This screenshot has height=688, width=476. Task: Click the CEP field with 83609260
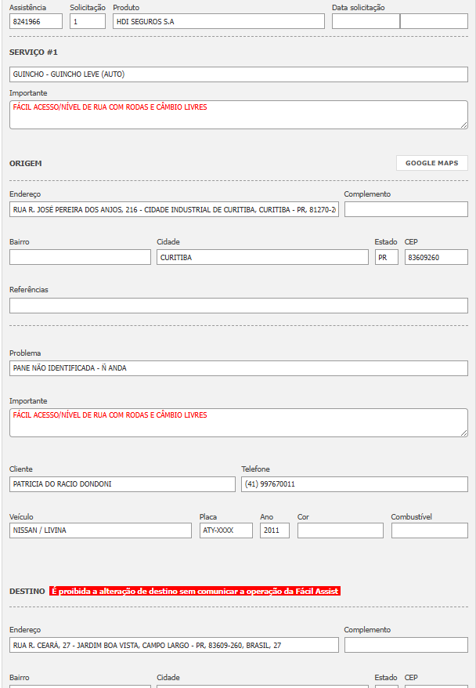tap(436, 257)
